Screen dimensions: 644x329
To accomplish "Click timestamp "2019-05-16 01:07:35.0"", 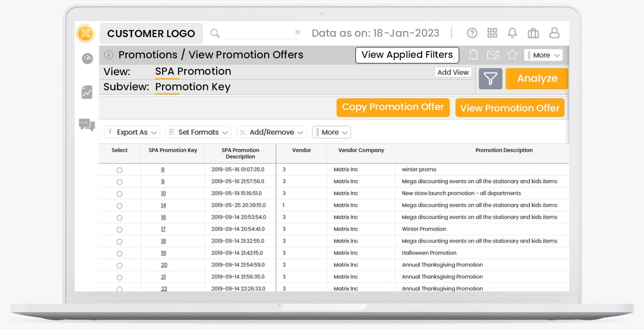I will (x=238, y=170).
